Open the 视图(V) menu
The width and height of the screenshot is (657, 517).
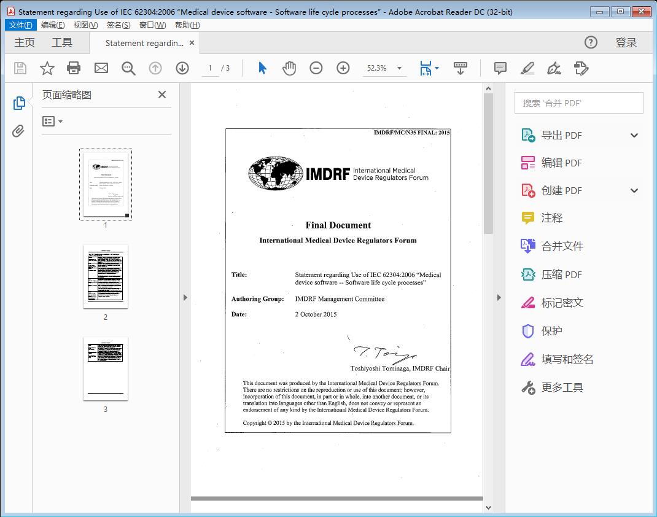85,25
